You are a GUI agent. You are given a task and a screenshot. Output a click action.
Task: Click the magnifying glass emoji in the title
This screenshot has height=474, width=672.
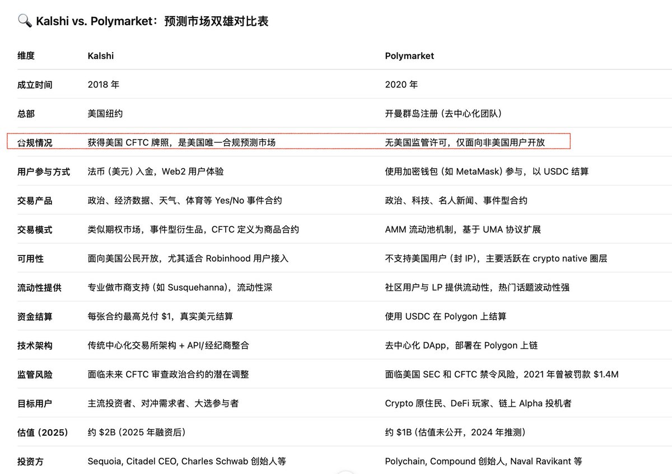tap(25, 21)
